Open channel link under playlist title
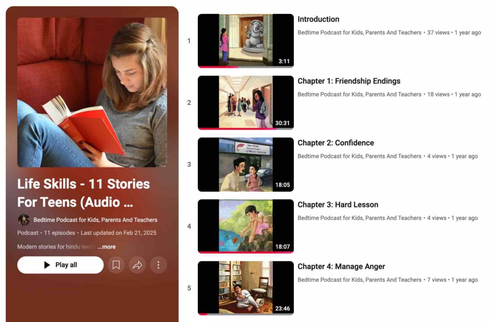This screenshot has width=495, height=322. coord(95,220)
